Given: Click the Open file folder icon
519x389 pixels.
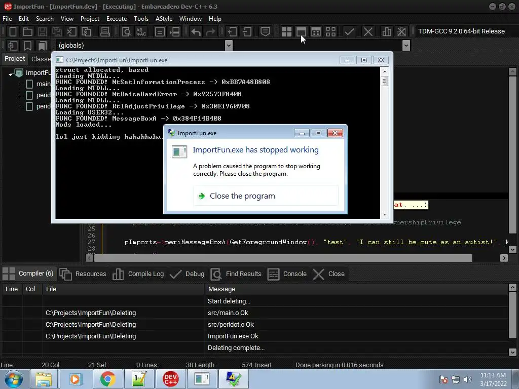Looking at the screenshot, I should tap(27, 32).
